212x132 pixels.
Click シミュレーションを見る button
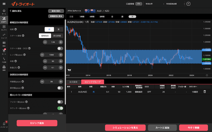125,128
